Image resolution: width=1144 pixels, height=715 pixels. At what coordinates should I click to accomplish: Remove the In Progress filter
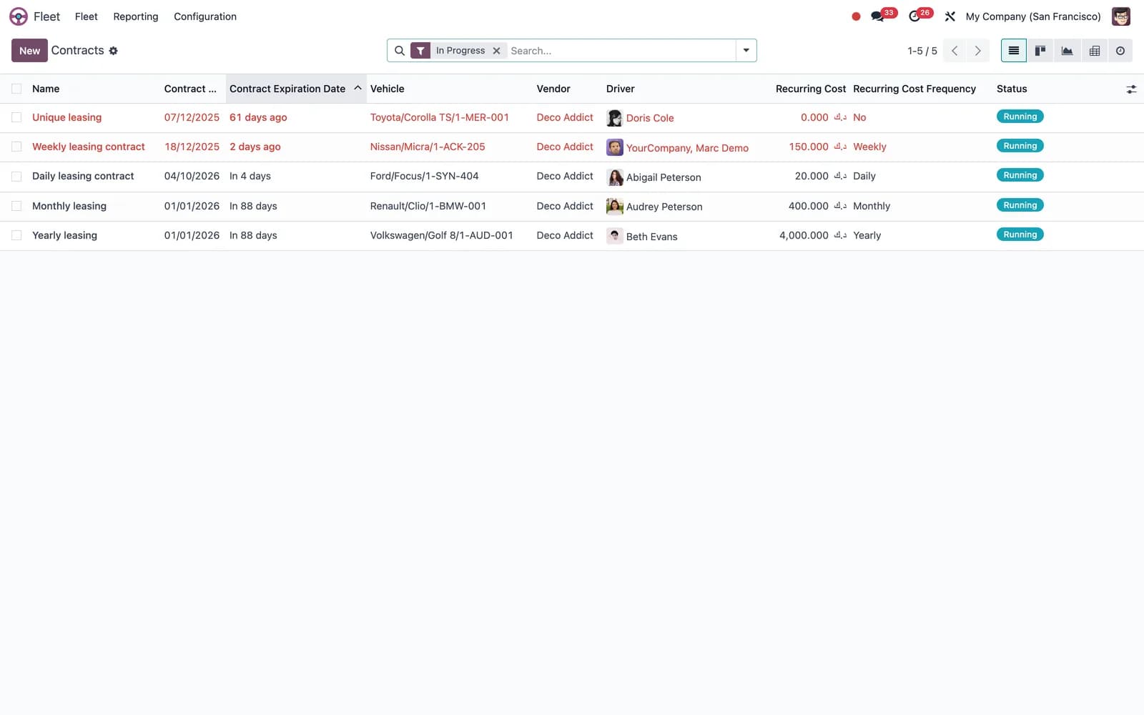[496, 51]
